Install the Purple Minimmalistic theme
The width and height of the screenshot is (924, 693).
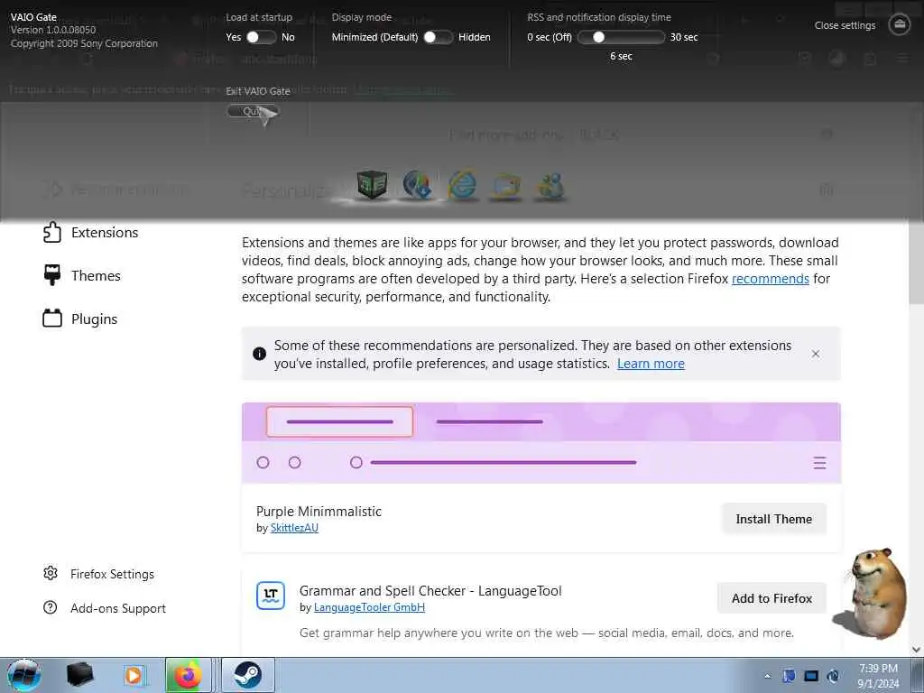pos(773,519)
